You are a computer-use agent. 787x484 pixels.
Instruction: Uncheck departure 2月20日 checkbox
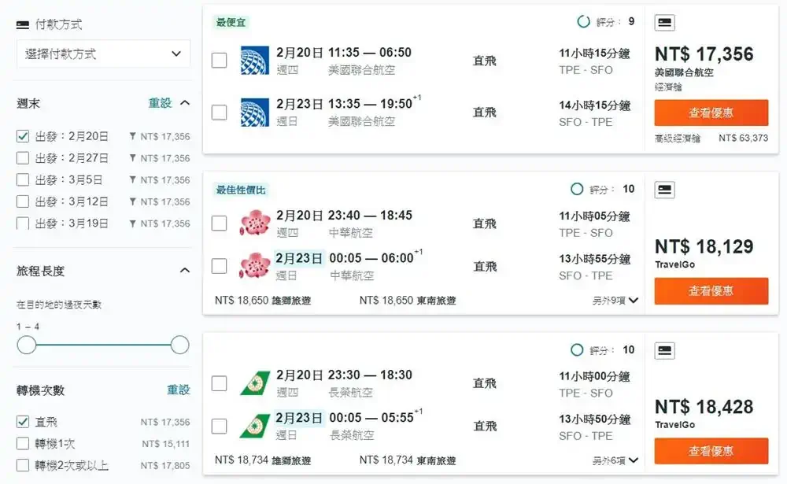[x=23, y=136]
